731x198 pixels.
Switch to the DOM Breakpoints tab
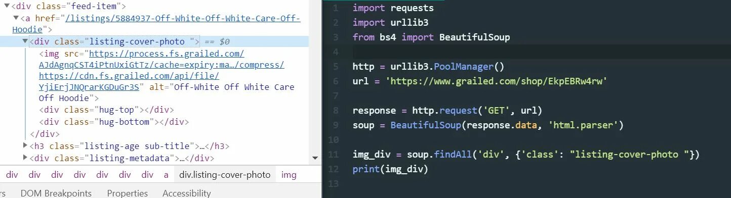(x=56, y=193)
